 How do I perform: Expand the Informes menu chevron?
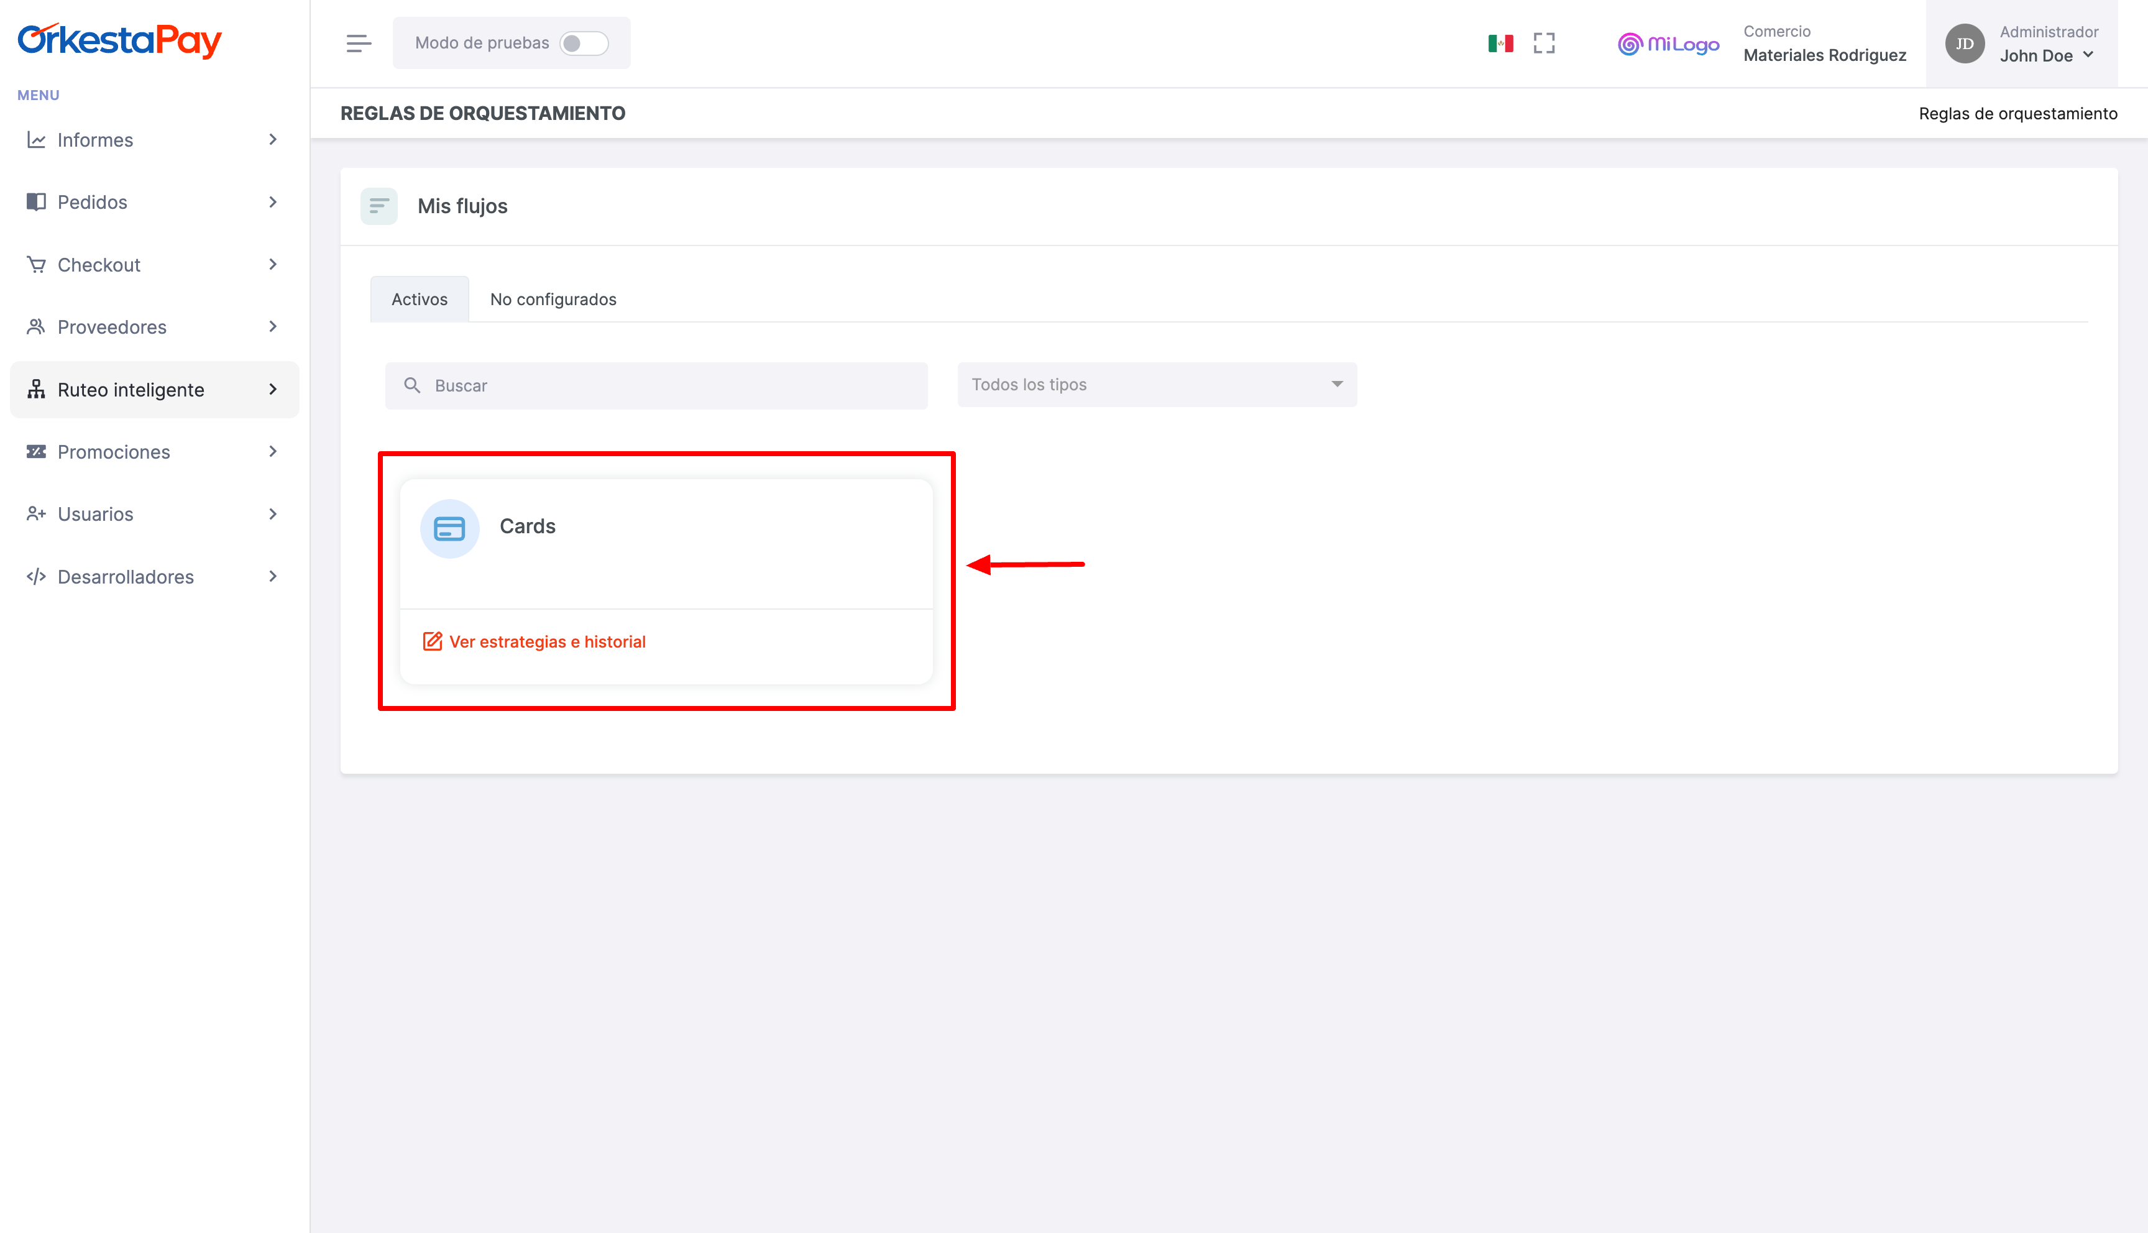[x=273, y=140]
